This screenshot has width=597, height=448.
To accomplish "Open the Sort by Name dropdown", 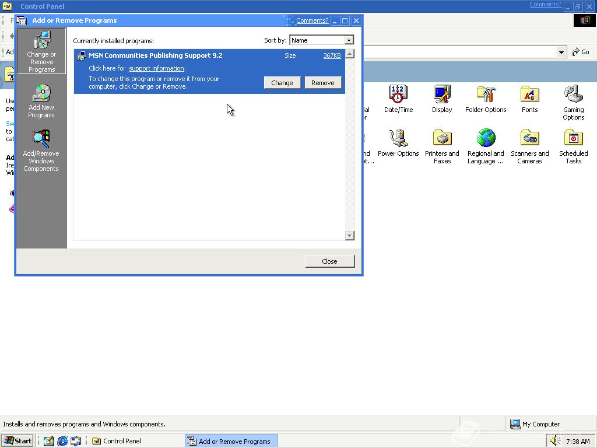I will (x=349, y=40).
